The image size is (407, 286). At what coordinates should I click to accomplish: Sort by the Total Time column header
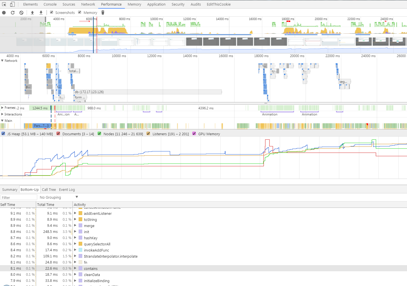tap(46, 204)
